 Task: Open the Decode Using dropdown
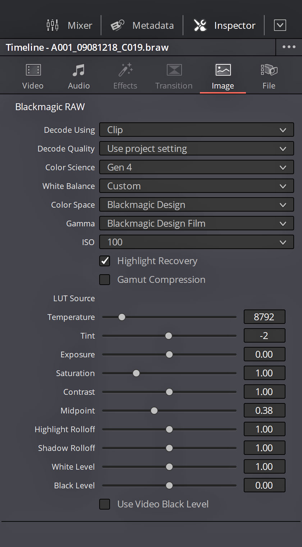tap(196, 130)
